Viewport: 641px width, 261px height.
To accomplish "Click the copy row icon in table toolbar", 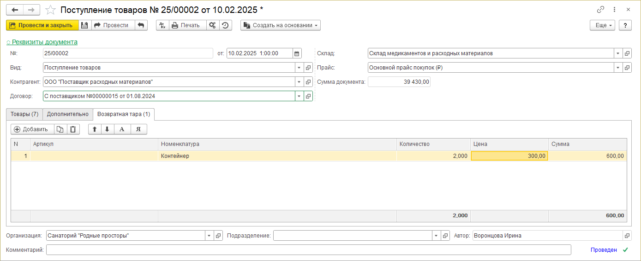I will [x=60, y=129].
